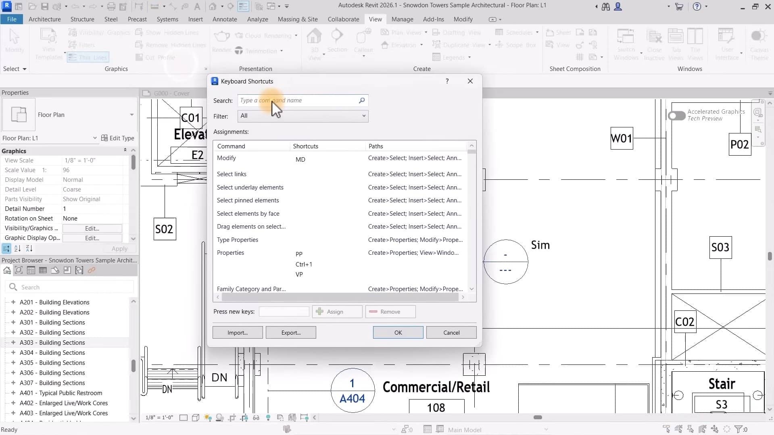Toggle Shadows icon in view control bar

[x=220, y=418]
